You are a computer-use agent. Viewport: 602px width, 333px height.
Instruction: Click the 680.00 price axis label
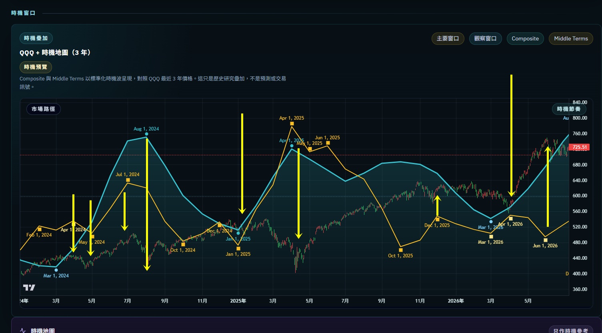(x=580, y=165)
